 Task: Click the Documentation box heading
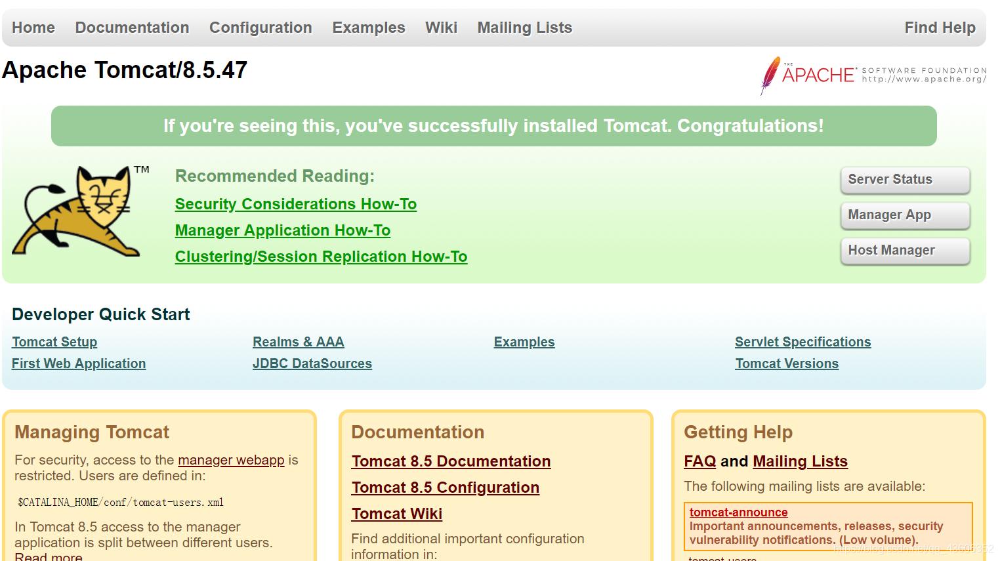tap(418, 432)
